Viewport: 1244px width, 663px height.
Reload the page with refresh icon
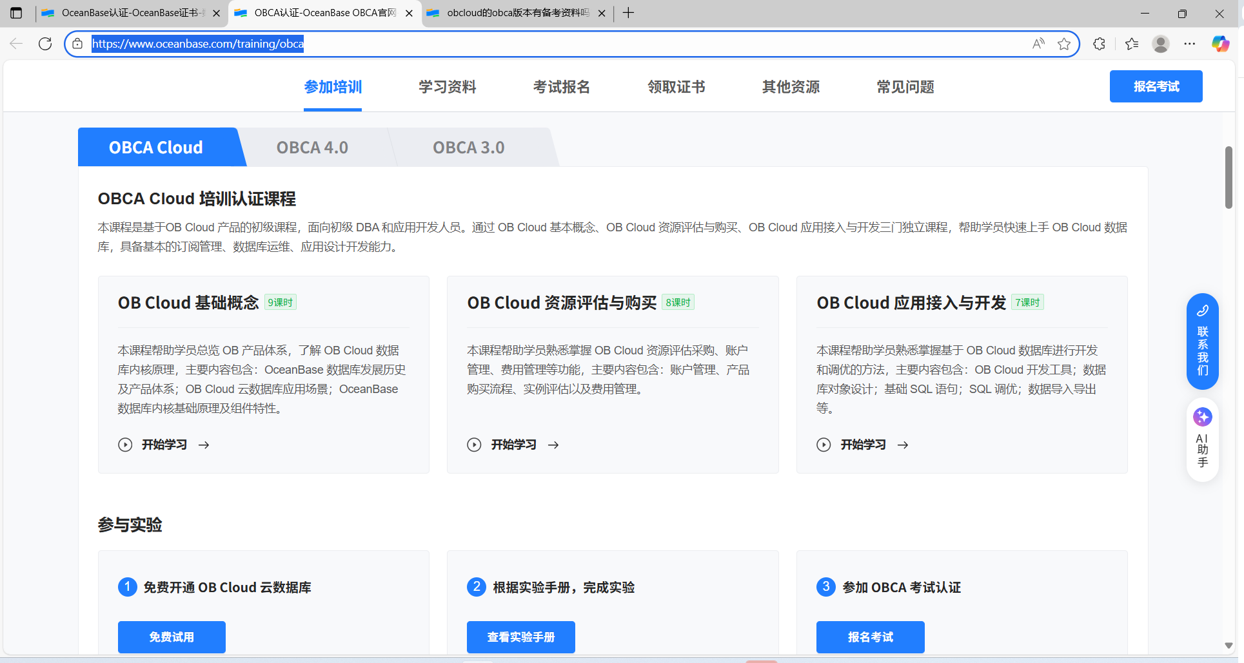tap(45, 44)
